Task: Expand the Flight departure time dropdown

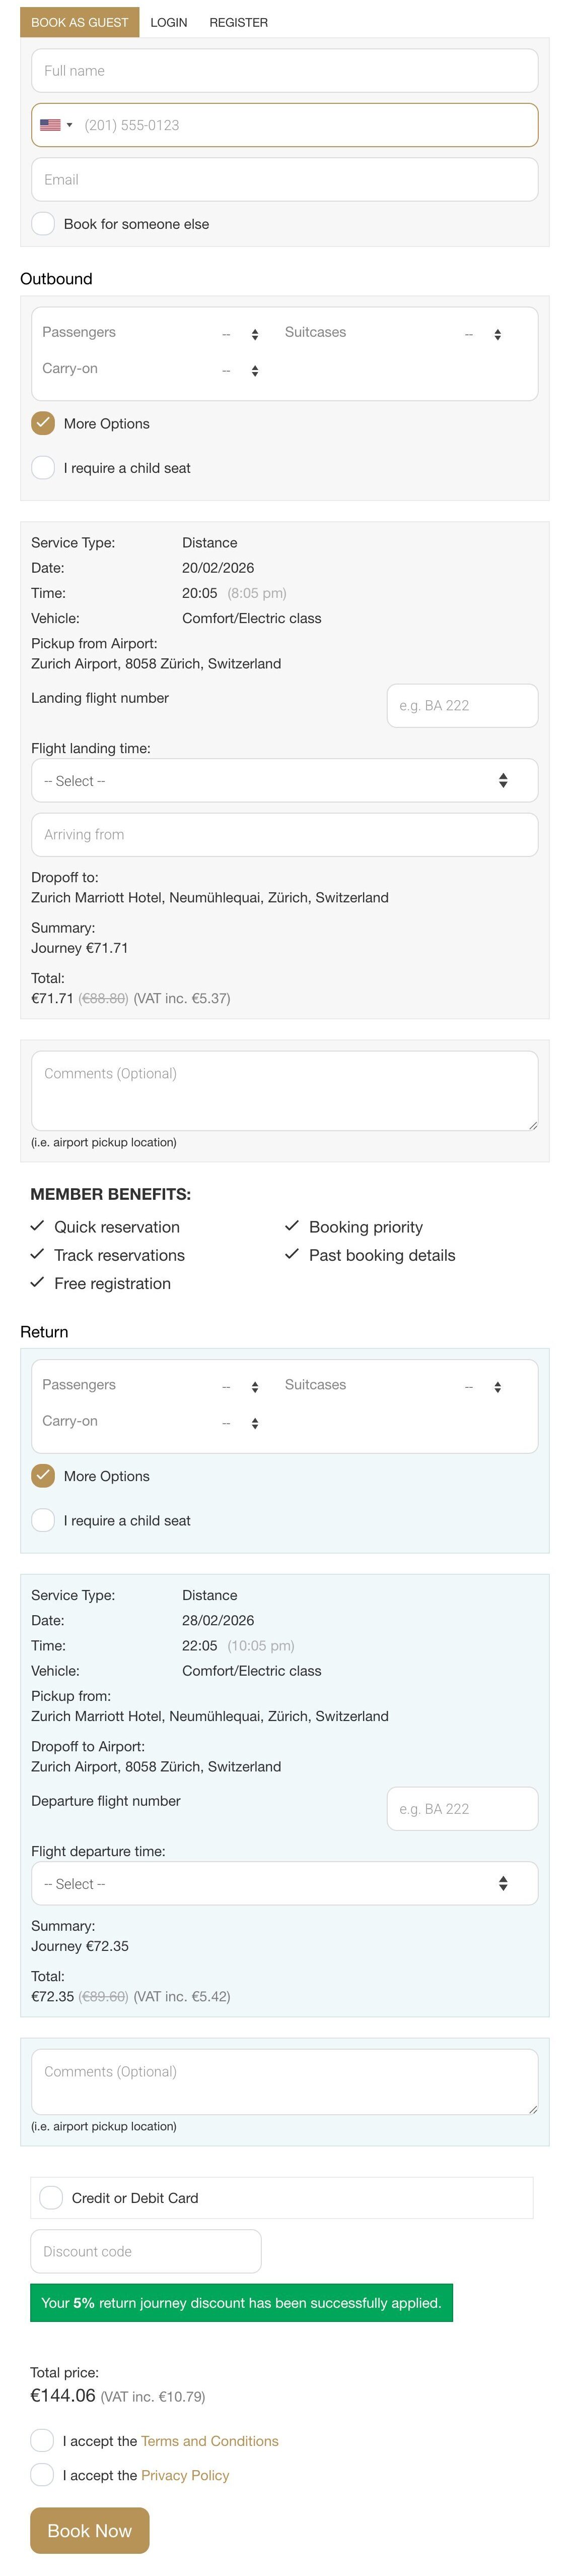Action: 284,1883
